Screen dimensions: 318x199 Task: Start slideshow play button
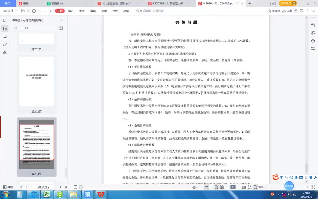[233, 187]
